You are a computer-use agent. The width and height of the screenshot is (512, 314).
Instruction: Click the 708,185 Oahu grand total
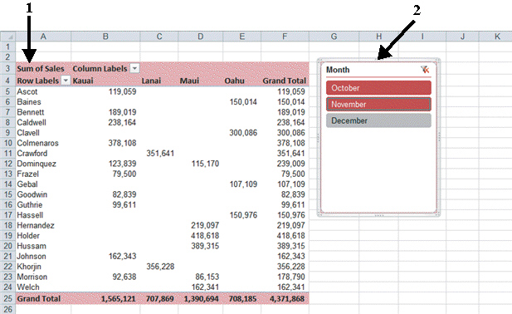242,298
